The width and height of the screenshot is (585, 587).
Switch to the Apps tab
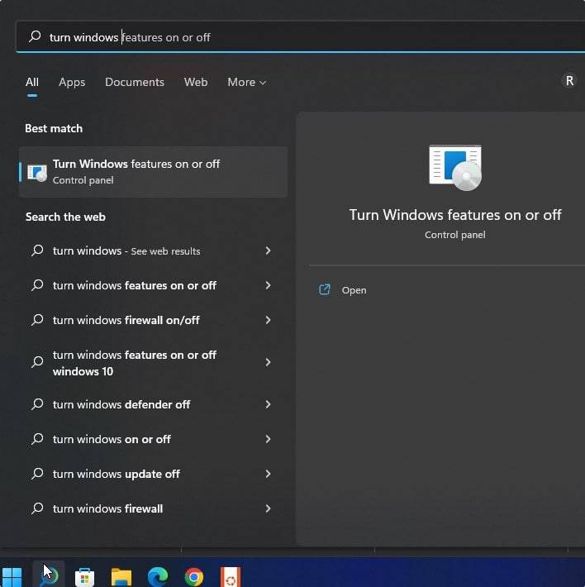click(x=72, y=82)
